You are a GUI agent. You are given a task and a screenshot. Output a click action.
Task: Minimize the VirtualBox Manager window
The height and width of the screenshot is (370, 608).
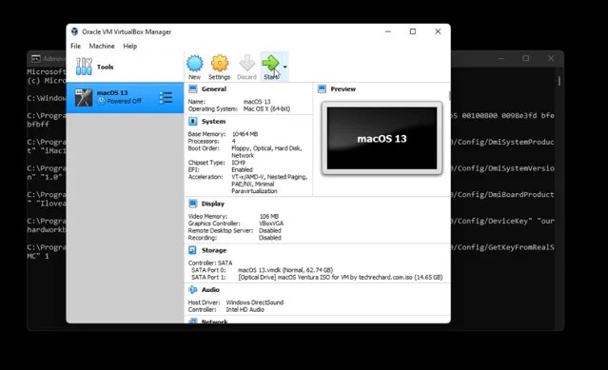pos(388,31)
